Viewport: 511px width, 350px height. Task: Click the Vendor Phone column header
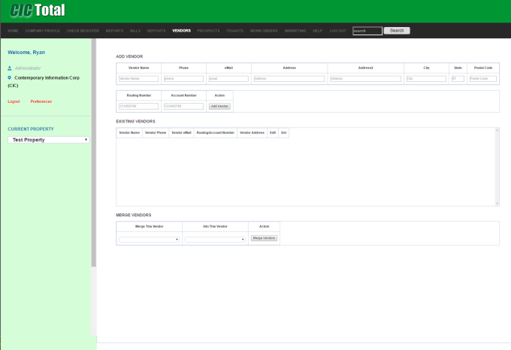tap(156, 133)
